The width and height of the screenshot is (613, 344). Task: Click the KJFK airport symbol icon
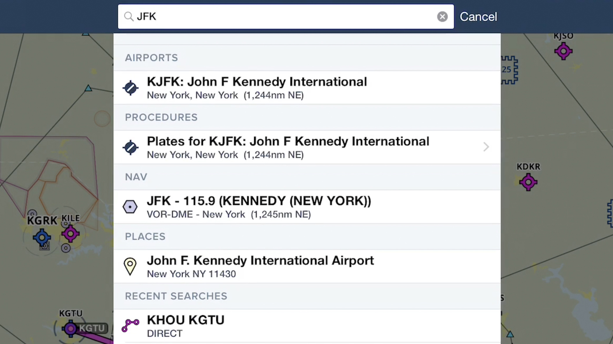click(130, 88)
